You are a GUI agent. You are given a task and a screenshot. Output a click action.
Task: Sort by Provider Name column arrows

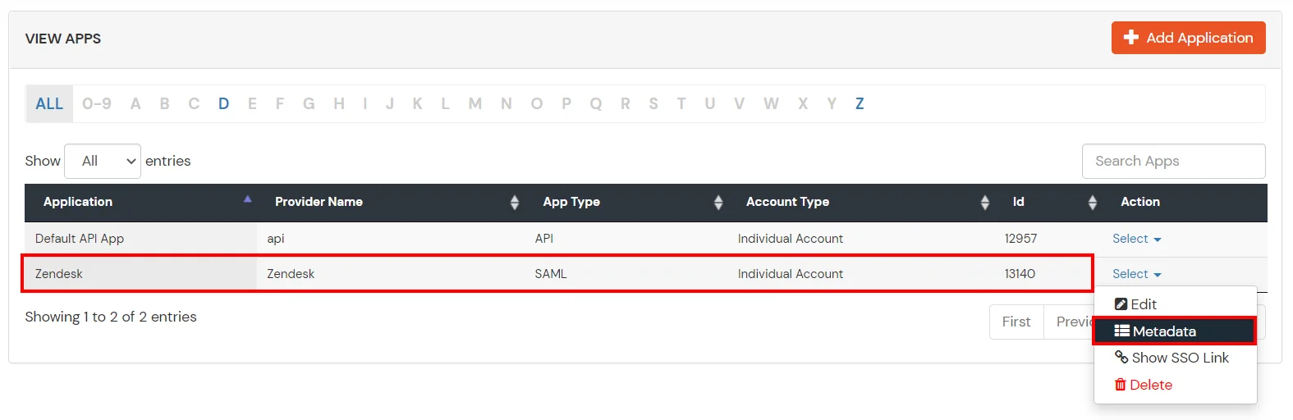pyautogui.click(x=515, y=202)
